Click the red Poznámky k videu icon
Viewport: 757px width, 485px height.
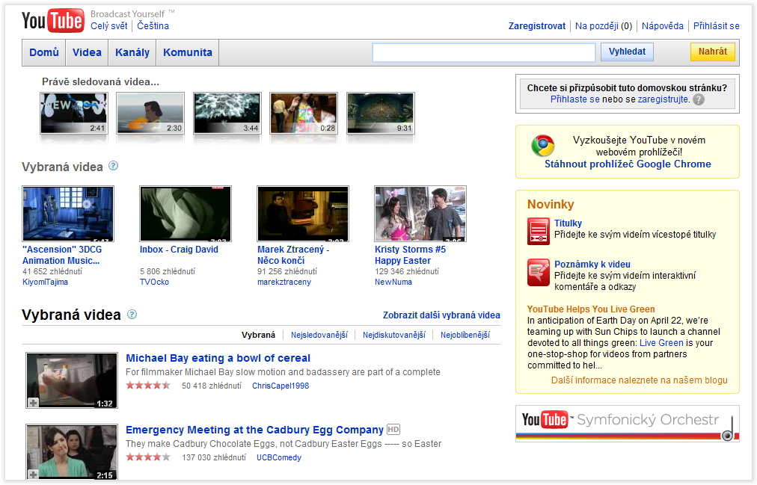click(x=539, y=272)
